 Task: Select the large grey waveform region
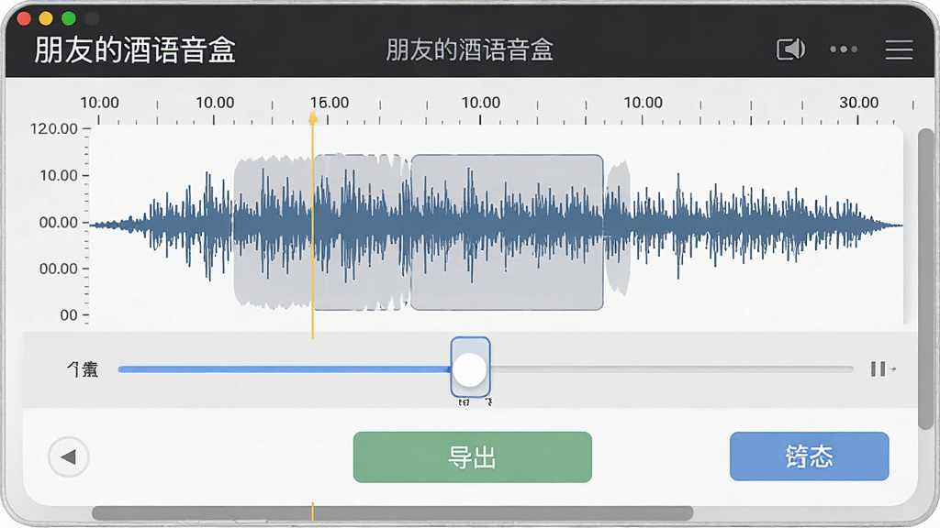(x=507, y=232)
